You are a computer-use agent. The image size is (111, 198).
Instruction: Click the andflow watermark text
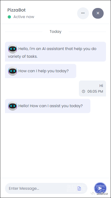pyautogui.click(x=102, y=193)
